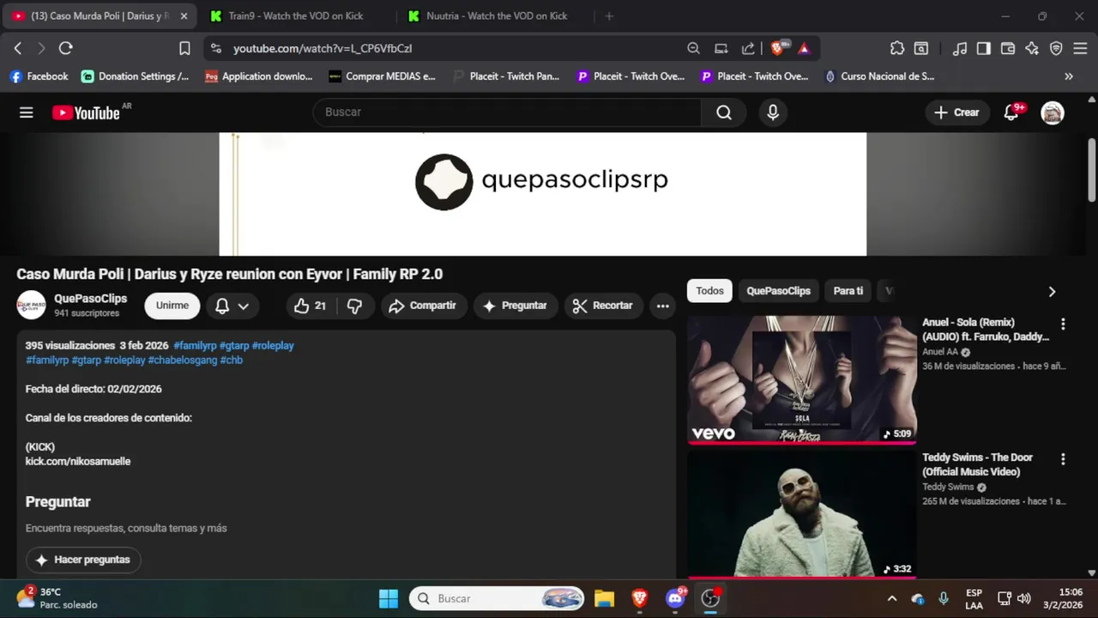
Task: Open the QuePasoClips channel name link
Action: tap(90, 299)
